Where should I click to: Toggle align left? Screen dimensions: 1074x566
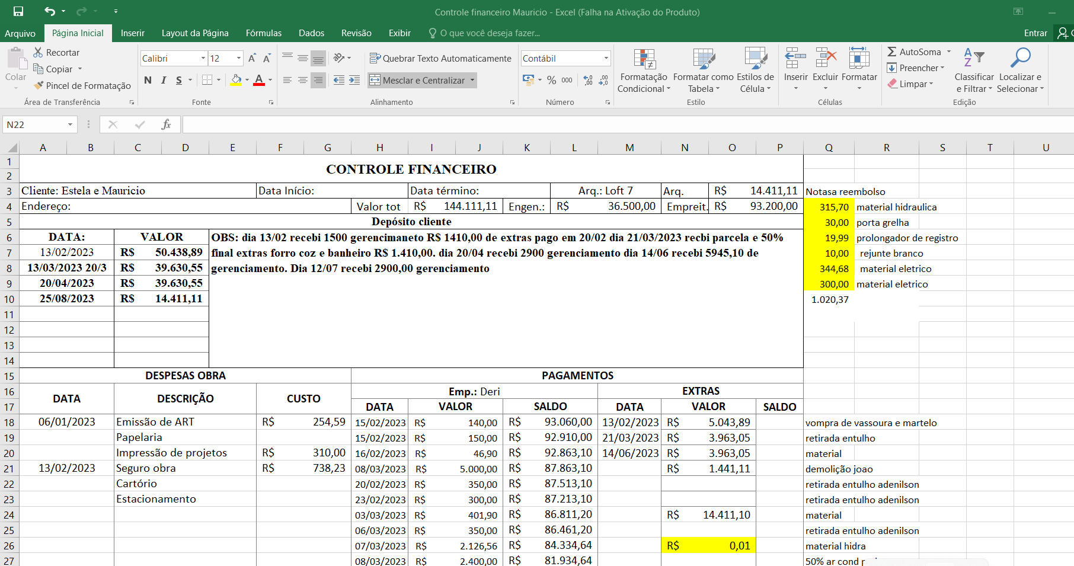287,80
